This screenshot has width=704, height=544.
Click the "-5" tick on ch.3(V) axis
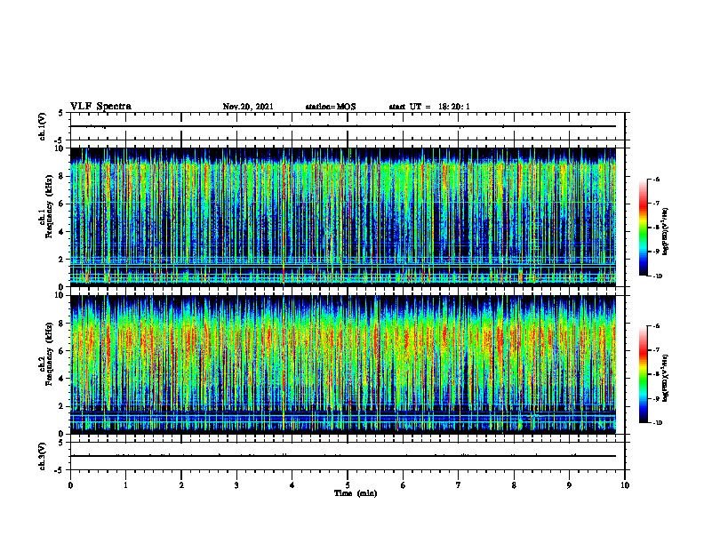pos(60,470)
